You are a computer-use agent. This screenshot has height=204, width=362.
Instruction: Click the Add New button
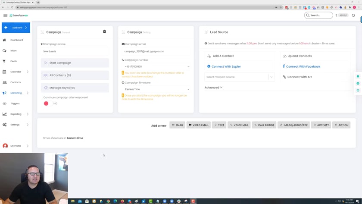16,28
